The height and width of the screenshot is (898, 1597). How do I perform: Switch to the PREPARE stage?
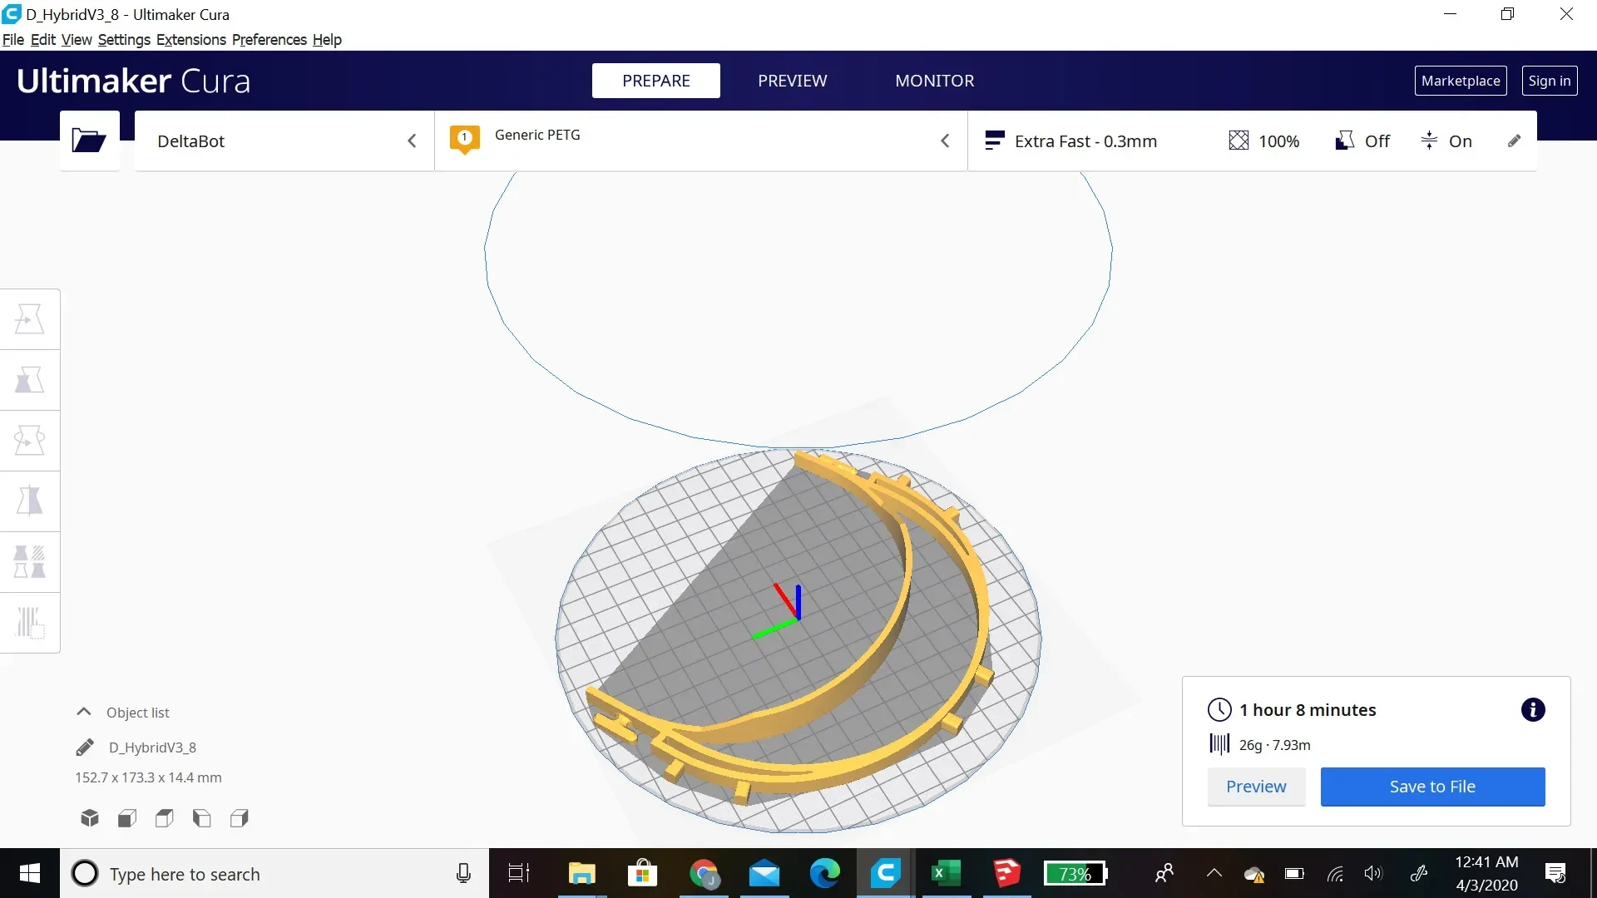[x=656, y=81]
